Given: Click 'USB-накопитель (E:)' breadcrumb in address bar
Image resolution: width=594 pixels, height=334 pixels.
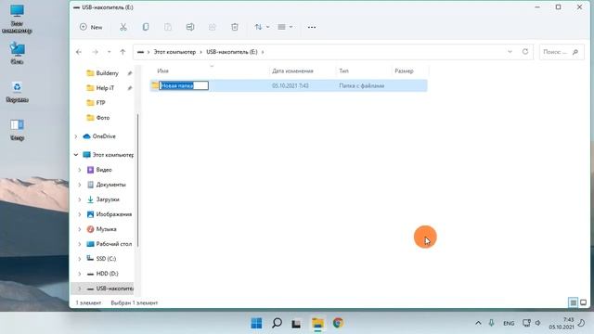Looking at the screenshot, I should tap(232, 52).
